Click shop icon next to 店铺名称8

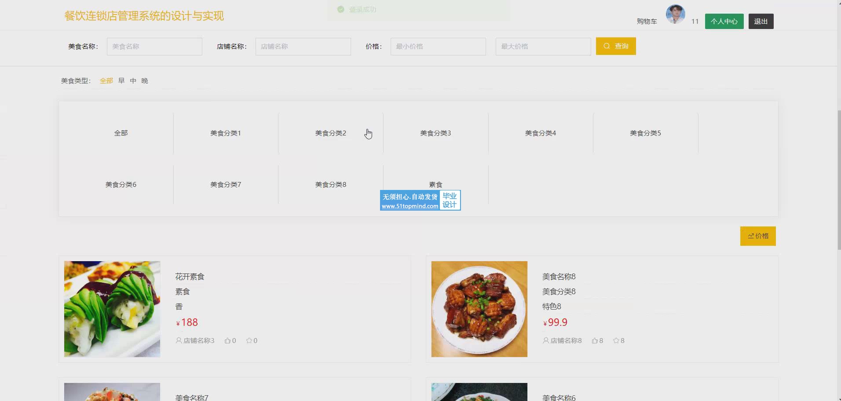pos(546,341)
